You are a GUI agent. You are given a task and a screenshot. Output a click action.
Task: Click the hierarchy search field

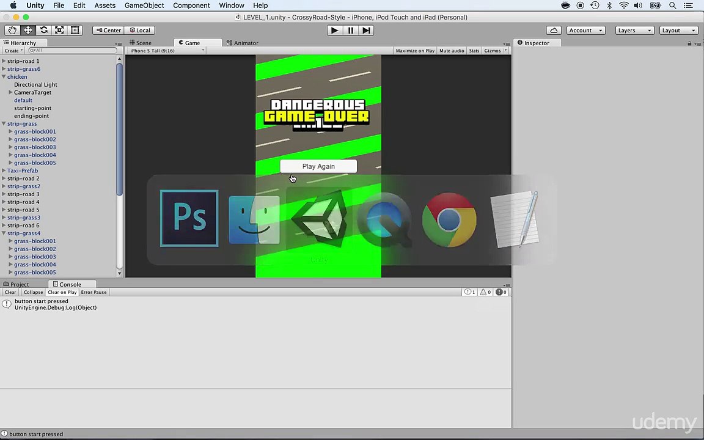[x=72, y=50]
